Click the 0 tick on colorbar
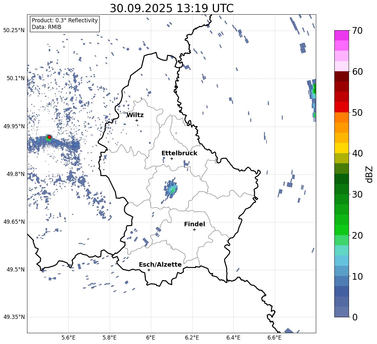The image size is (377, 344). pyautogui.click(x=355, y=317)
